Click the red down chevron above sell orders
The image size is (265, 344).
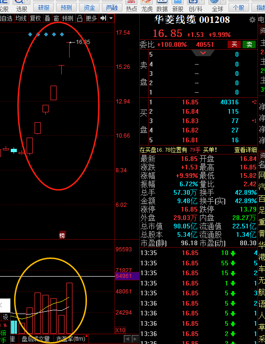[x=203, y=52]
